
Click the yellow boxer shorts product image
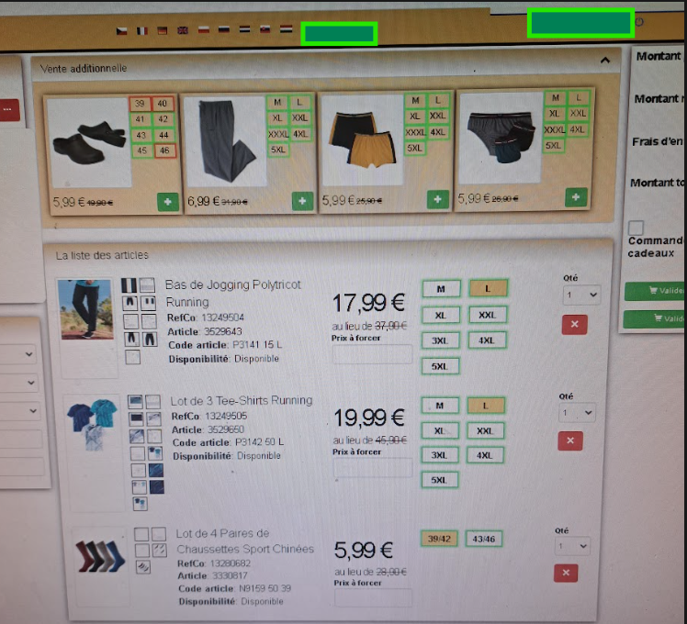click(x=363, y=141)
